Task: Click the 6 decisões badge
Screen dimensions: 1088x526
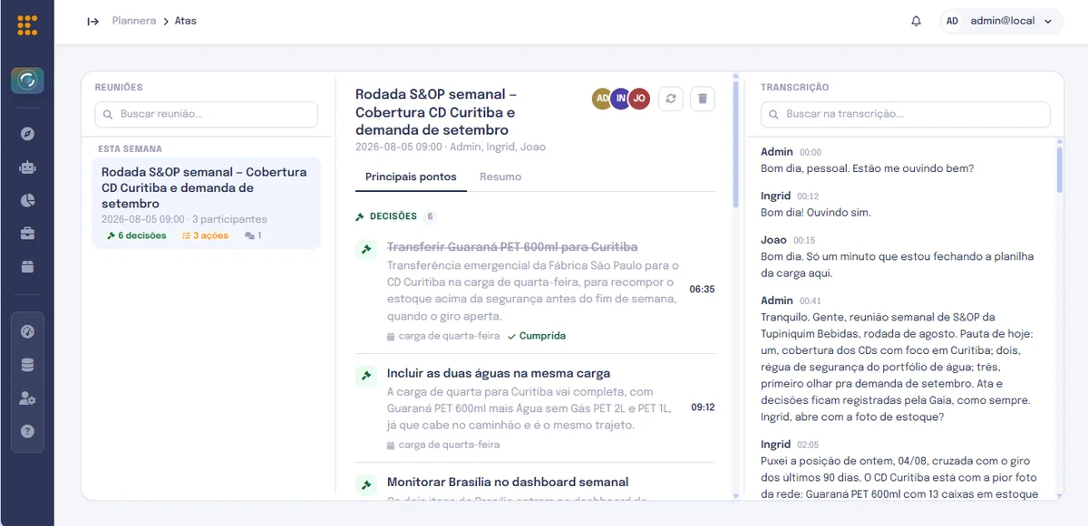Action: click(136, 235)
